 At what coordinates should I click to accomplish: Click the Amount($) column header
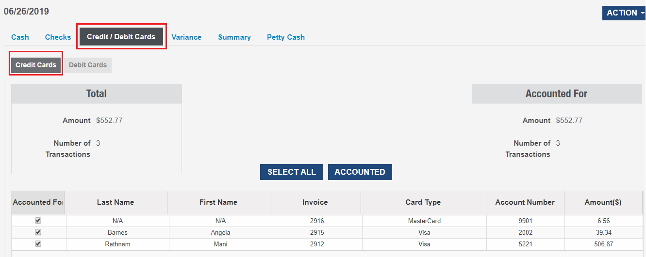pos(603,202)
